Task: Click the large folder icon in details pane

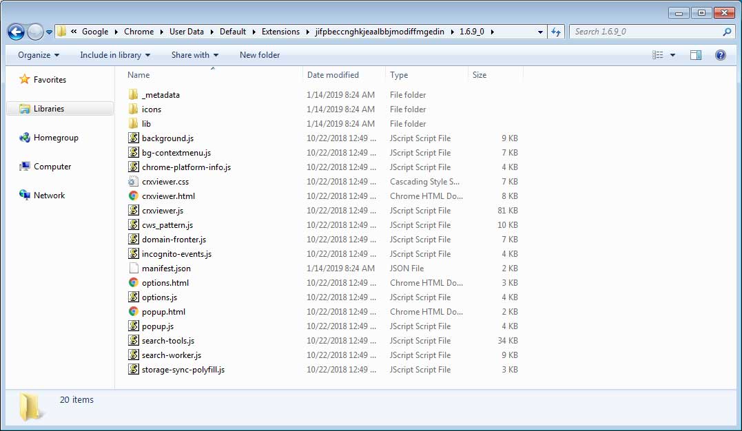Action: [x=31, y=407]
